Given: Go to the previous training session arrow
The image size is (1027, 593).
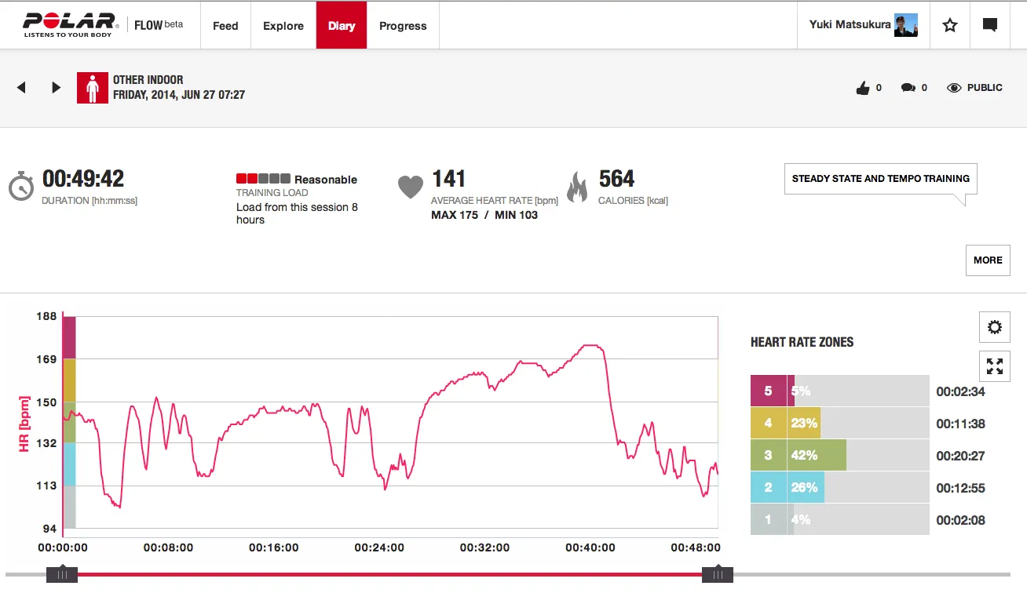Looking at the screenshot, I should 22,88.
